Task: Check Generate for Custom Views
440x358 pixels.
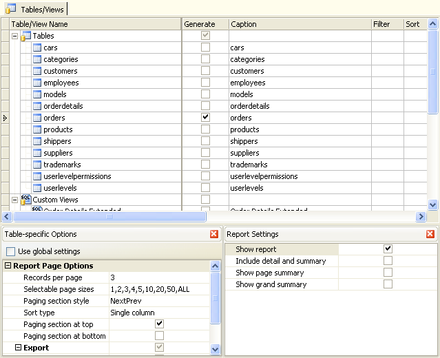Action: click(x=205, y=200)
